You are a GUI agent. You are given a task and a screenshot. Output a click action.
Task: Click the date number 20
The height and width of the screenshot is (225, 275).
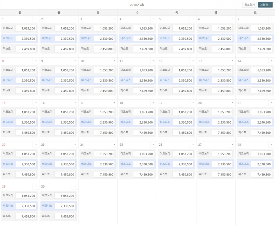coord(200,103)
